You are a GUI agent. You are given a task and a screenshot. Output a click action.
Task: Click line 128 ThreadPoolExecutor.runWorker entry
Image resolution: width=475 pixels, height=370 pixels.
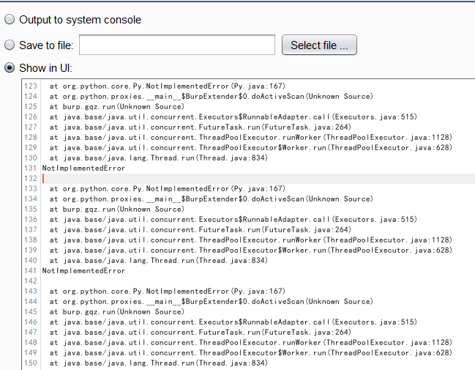251,138
